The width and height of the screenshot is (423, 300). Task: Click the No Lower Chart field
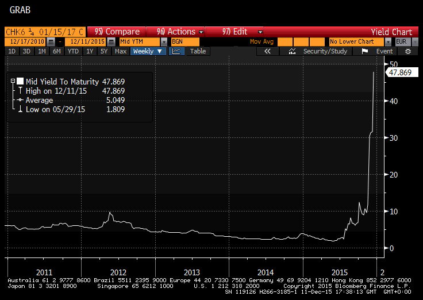[357, 42]
